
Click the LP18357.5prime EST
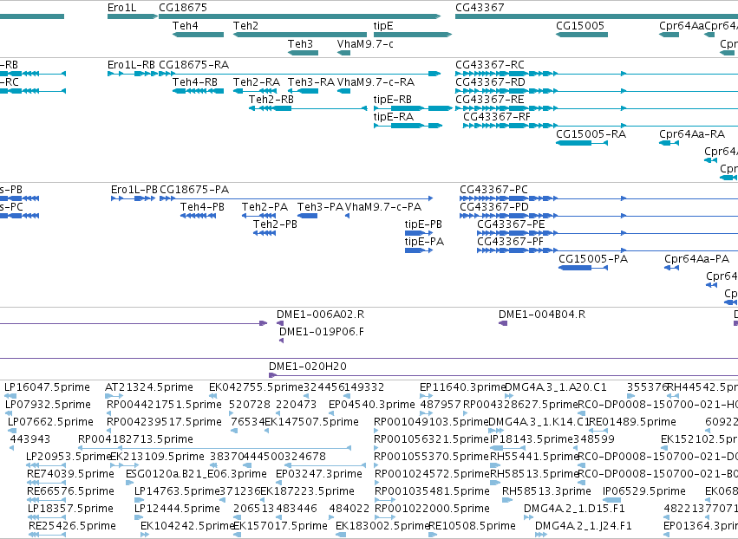[47, 517]
